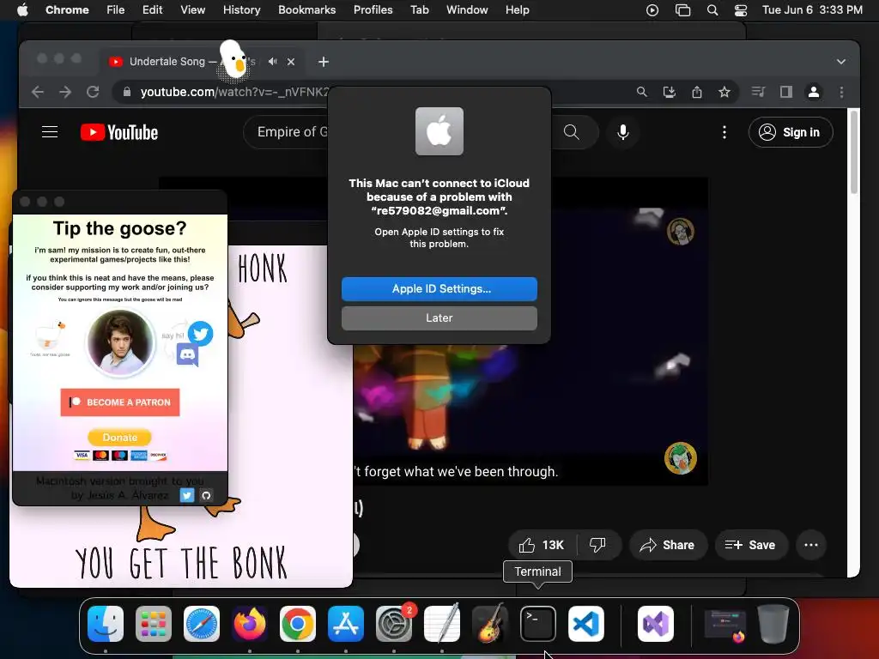
Task: Go to the YouTube home logo
Action: [119, 132]
